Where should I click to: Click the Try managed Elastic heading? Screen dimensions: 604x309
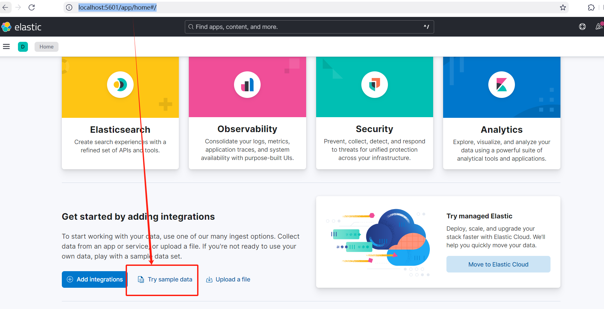coord(479,216)
